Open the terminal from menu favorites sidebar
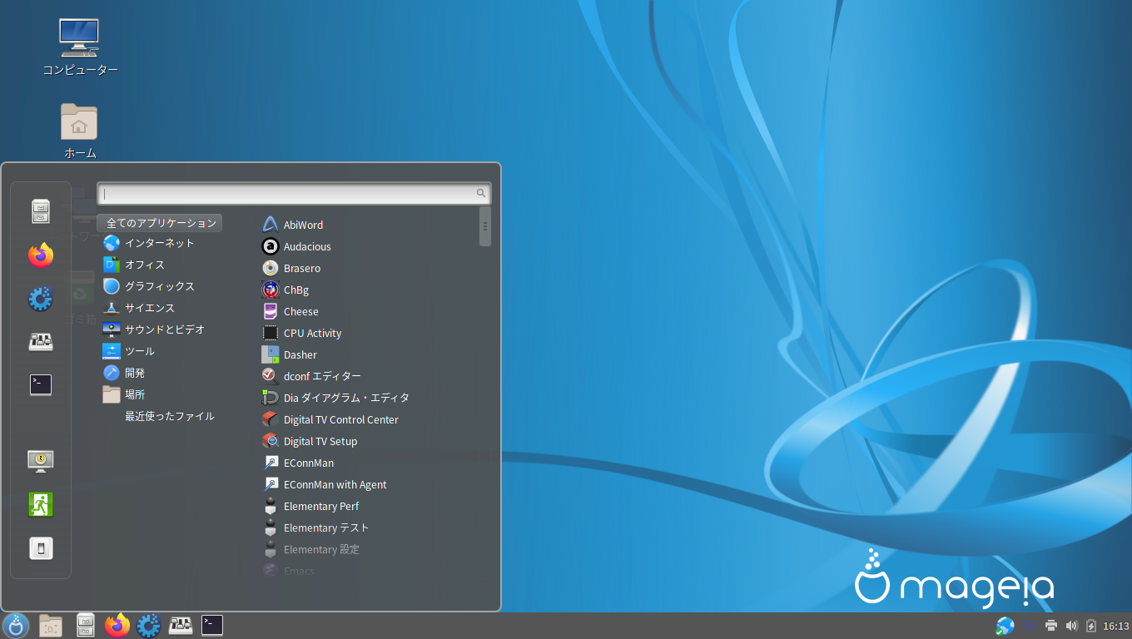1132x639 pixels. click(41, 384)
